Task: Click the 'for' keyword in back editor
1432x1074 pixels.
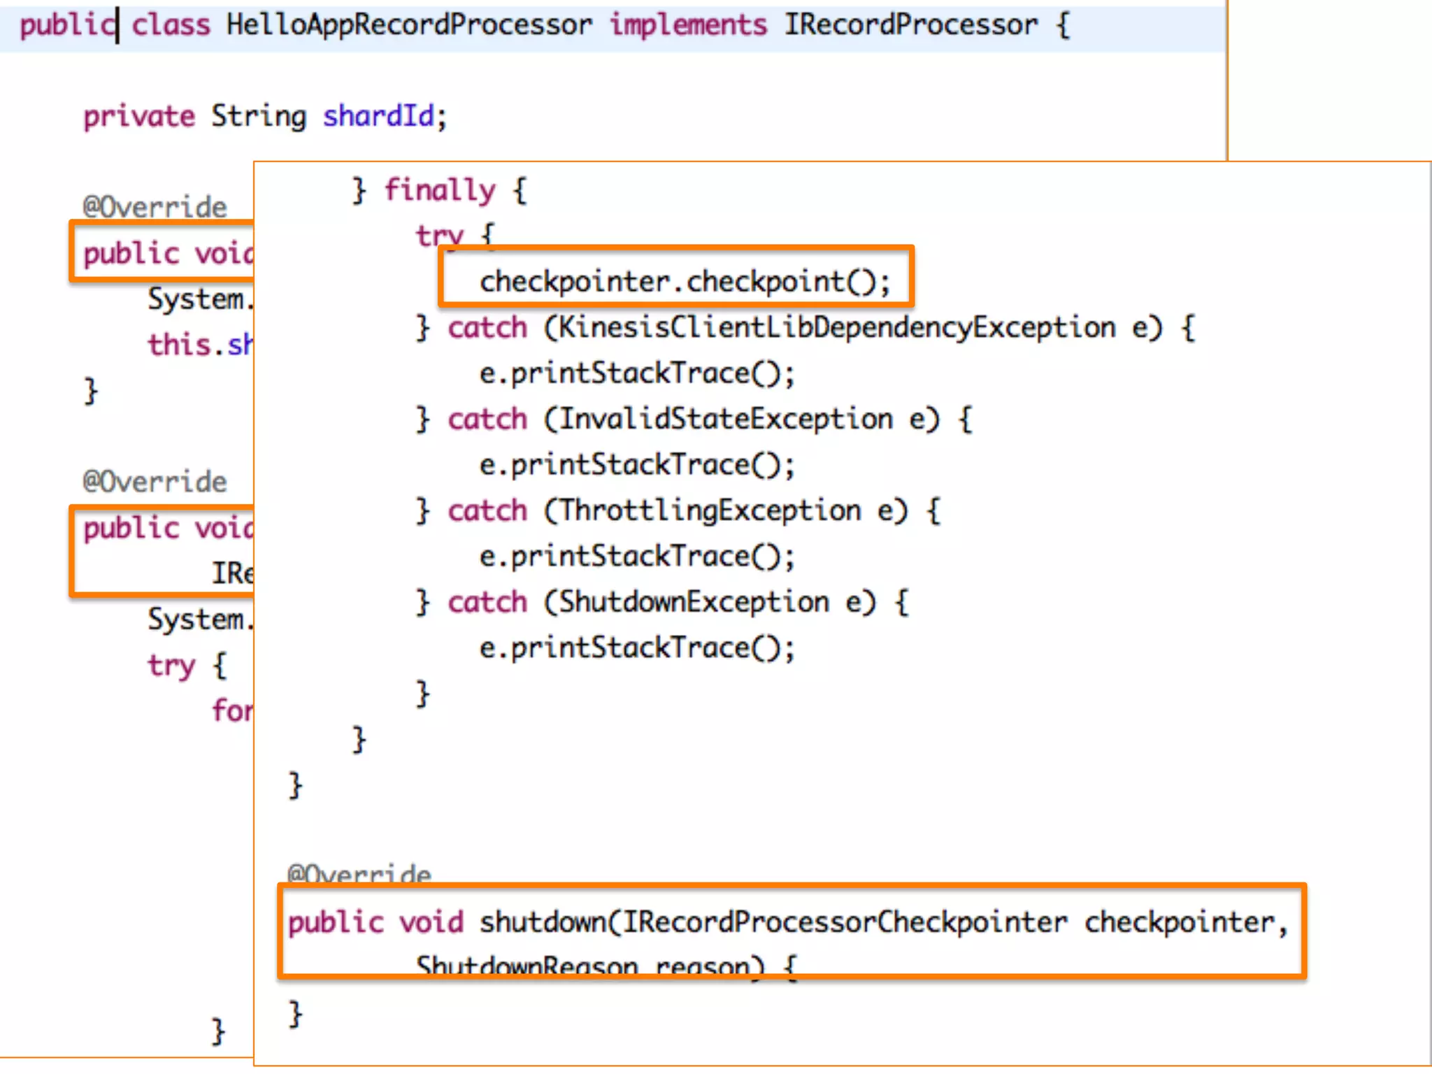Action: pyautogui.click(x=232, y=711)
